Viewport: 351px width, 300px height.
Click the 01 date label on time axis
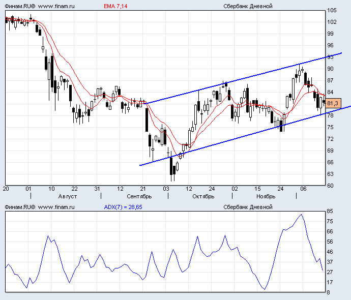pyautogui.click(x=28, y=189)
